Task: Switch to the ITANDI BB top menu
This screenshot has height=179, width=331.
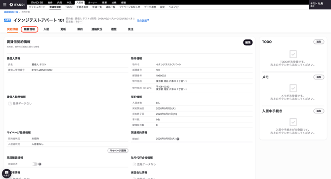Action: tap(37, 2)
